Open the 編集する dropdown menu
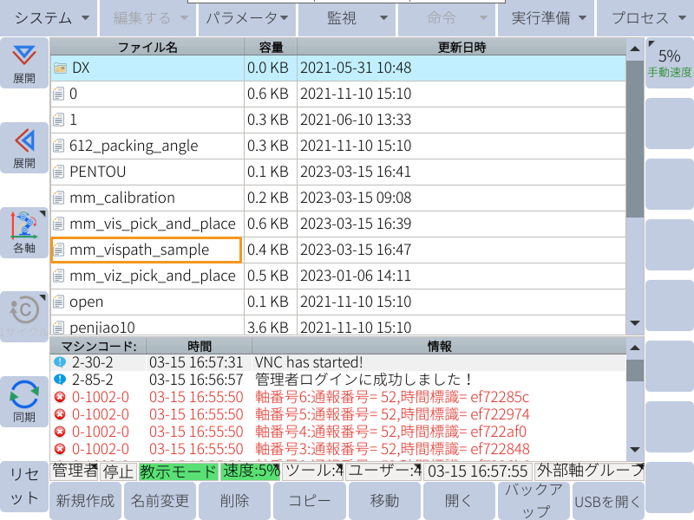Screen dimensions: 694x520 [x=147, y=17]
